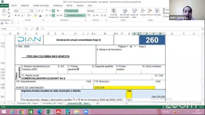
Task: Align text left in cell
Action: (x=47, y=15)
